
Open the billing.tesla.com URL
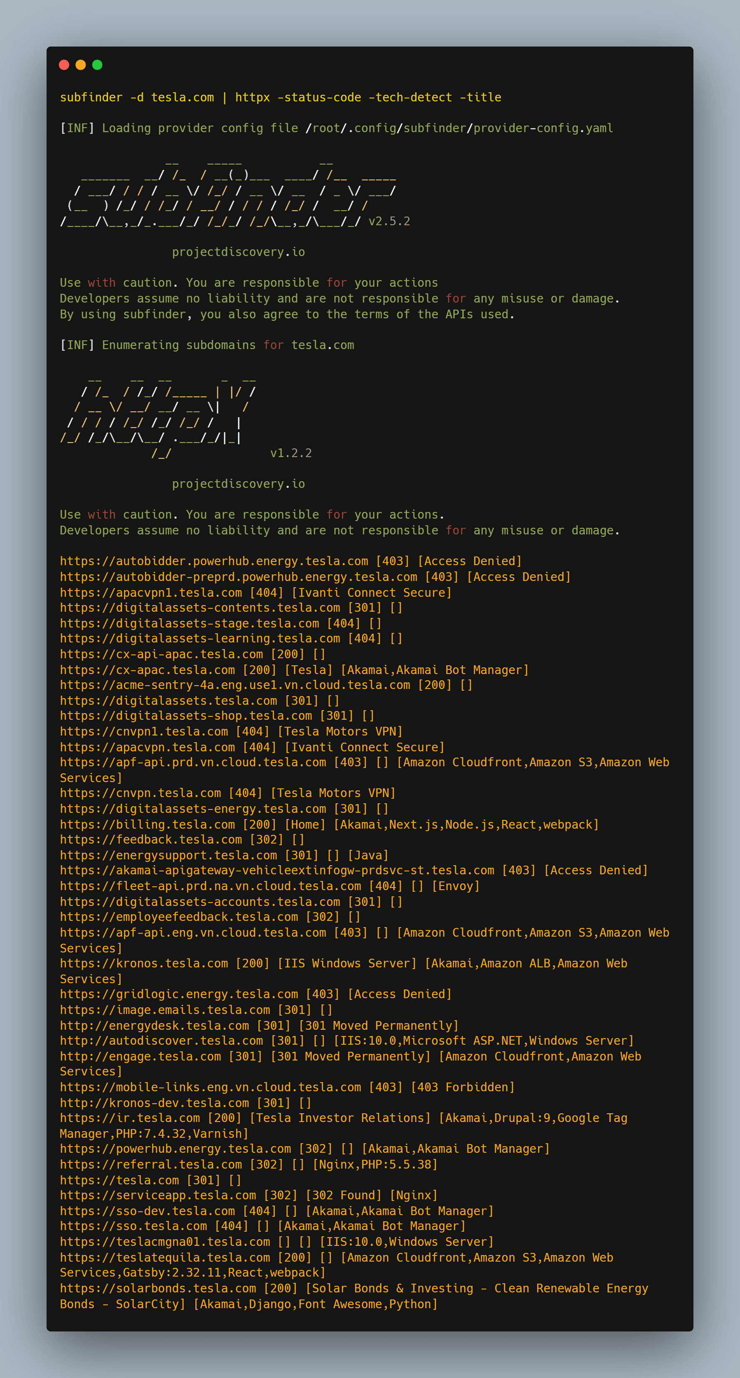[x=148, y=824]
